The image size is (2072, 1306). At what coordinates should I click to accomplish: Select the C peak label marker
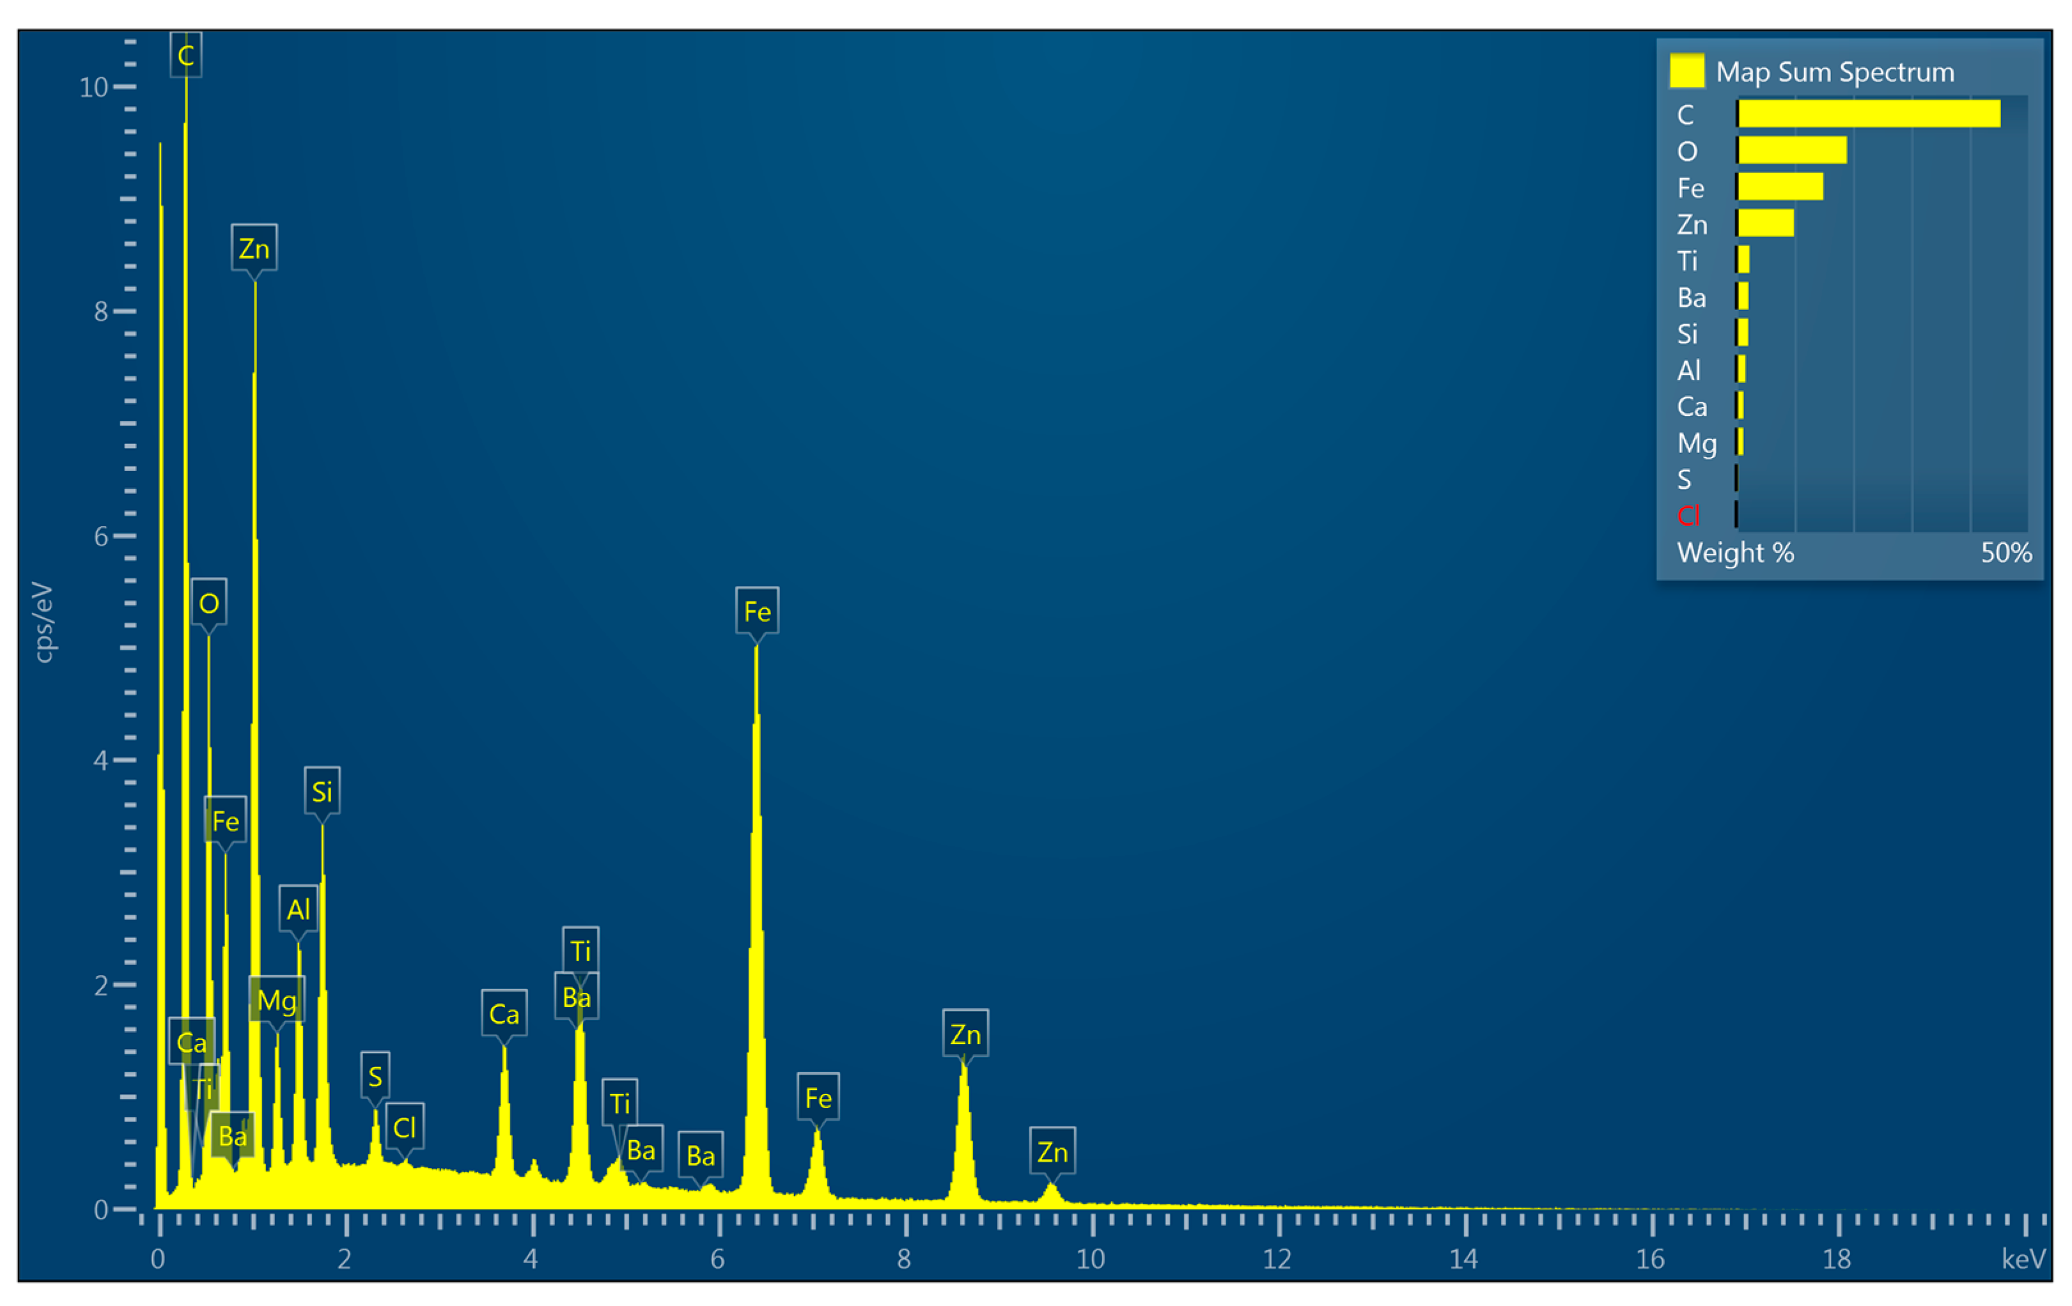point(186,55)
